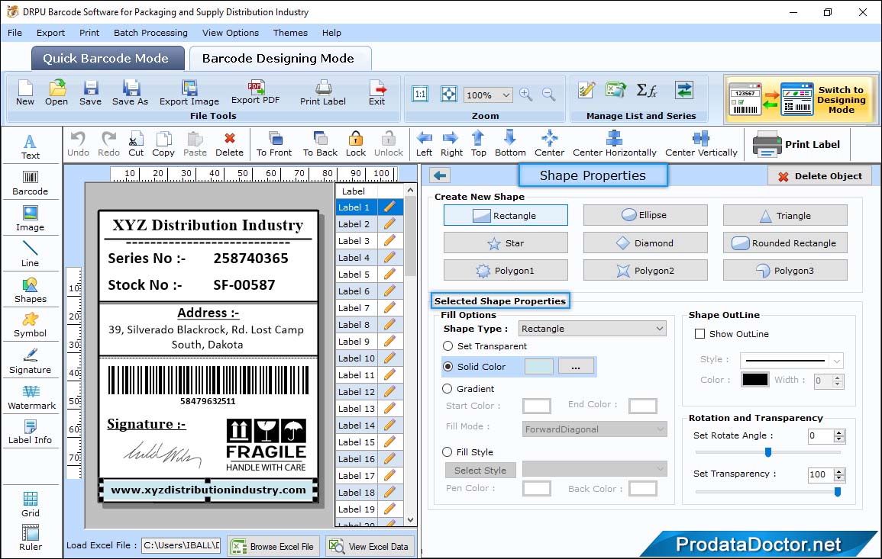
Task: Open the Watermark tool
Action: [31, 397]
